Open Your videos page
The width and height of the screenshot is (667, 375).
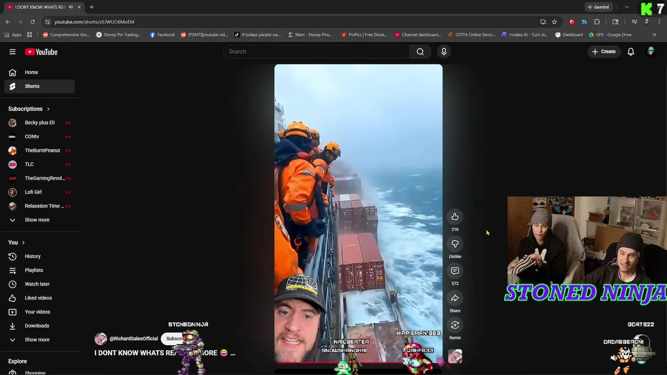coord(40,312)
